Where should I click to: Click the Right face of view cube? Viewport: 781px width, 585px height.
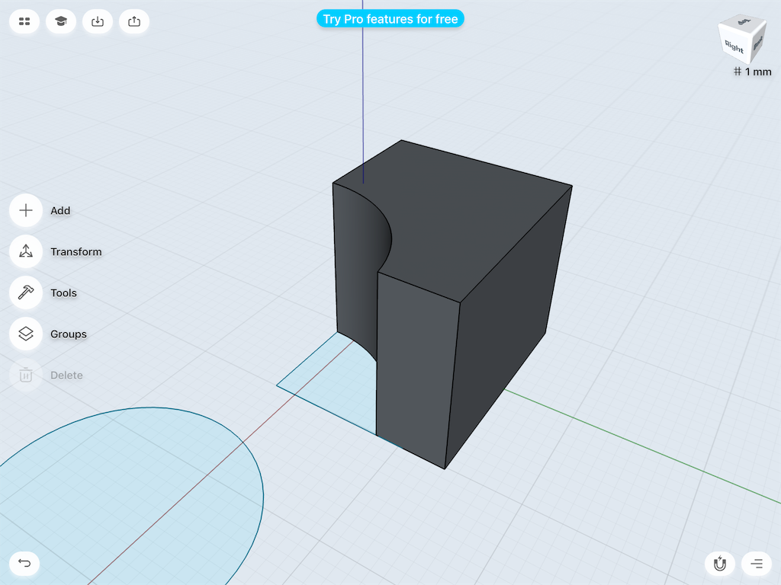(x=733, y=46)
